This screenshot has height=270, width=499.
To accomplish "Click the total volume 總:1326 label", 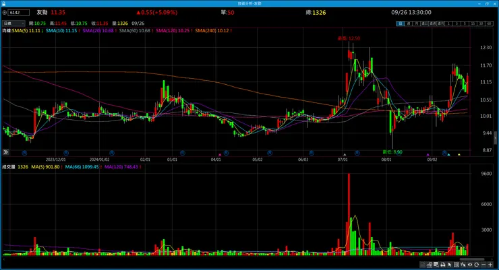I will pos(316,12).
